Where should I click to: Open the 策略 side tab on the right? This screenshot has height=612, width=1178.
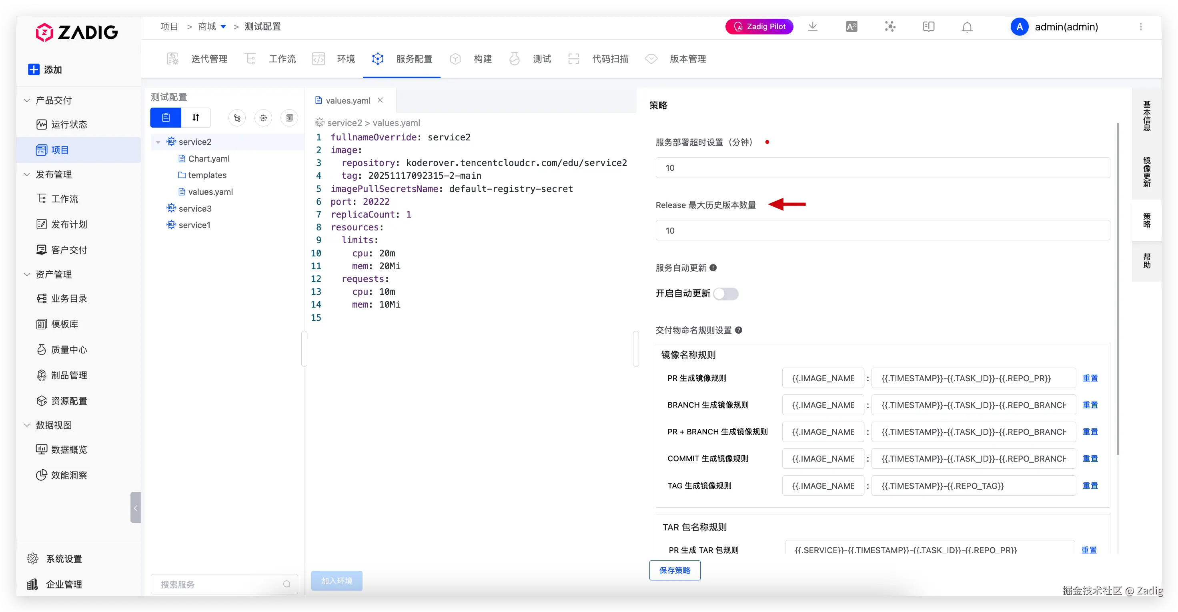(1147, 220)
